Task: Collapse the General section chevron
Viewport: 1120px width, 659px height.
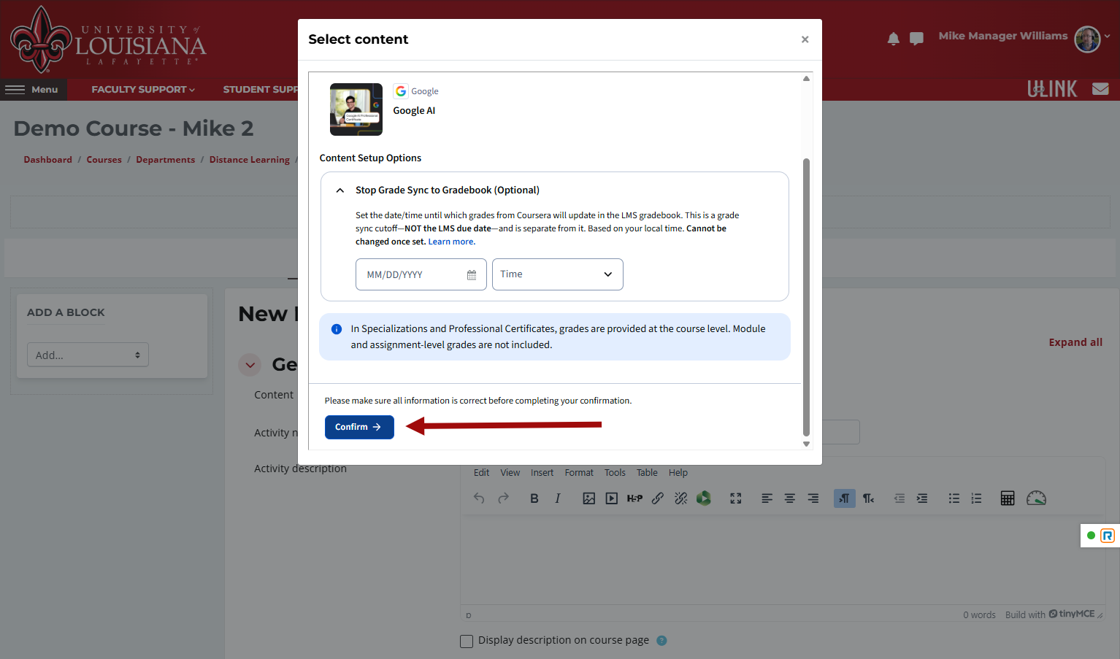Action: (250, 365)
